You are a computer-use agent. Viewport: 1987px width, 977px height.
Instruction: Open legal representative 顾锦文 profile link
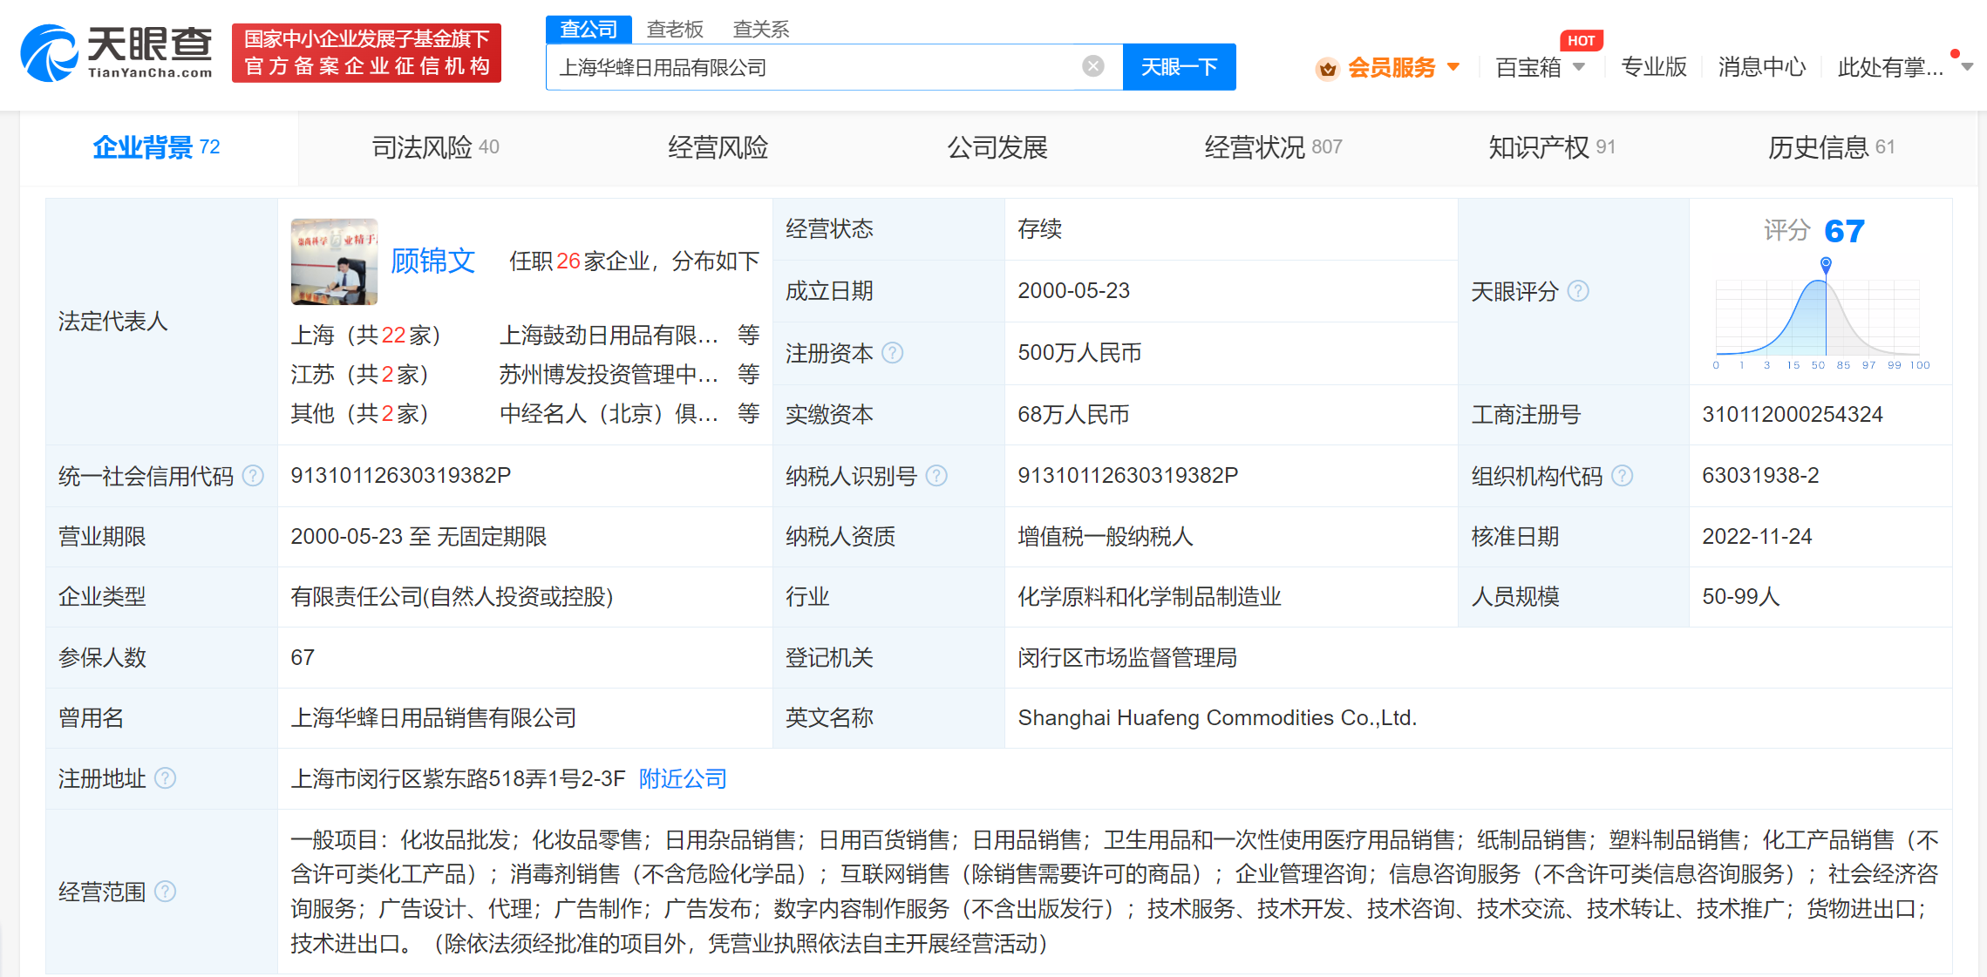[x=432, y=261]
